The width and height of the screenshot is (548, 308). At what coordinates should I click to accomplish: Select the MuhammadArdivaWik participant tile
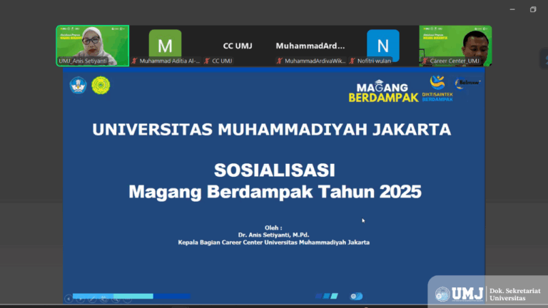pyautogui.click(x=310, y=46)
